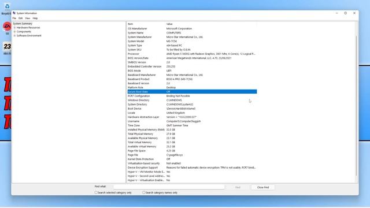Select the OS Manufacturer row
The width and height of the screenshot is (370, 208).
(192, 28)
